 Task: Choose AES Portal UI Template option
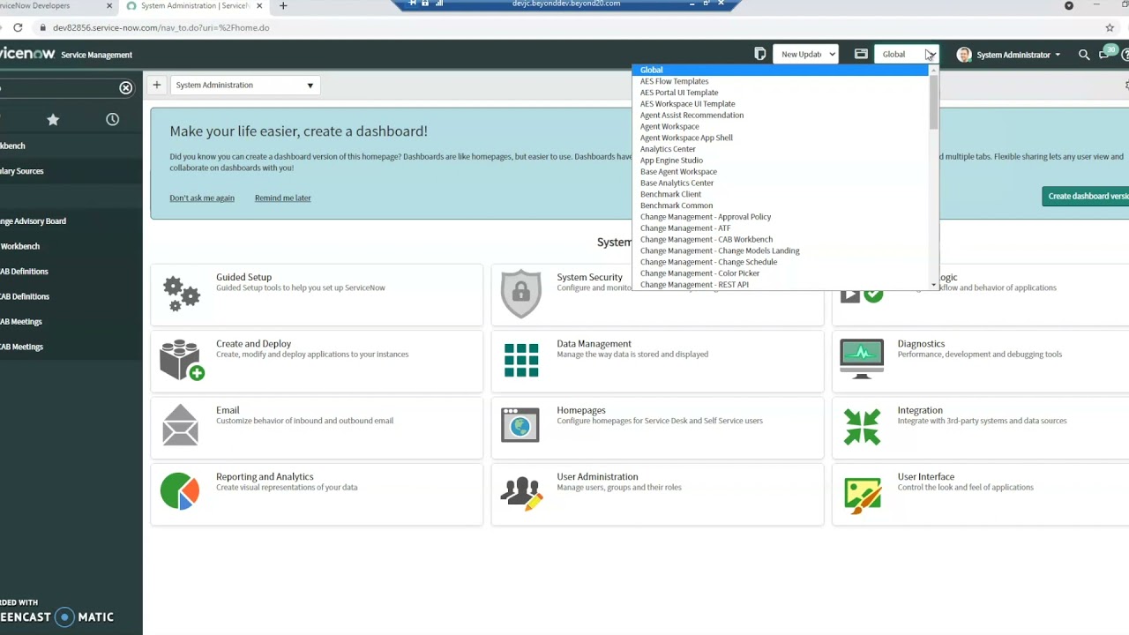(x=781, y=93)
